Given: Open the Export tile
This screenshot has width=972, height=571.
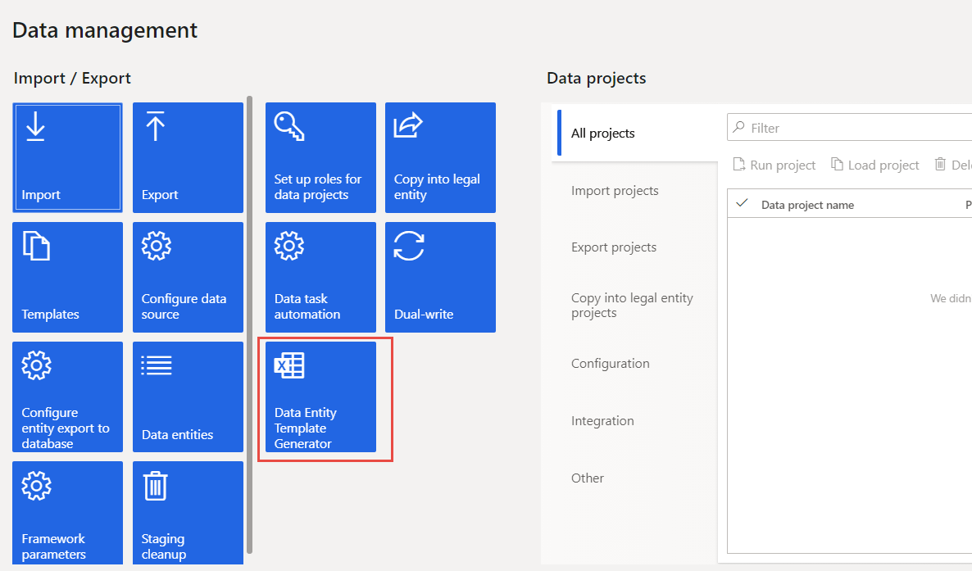Looking at the screenshot, I should 188,157.
